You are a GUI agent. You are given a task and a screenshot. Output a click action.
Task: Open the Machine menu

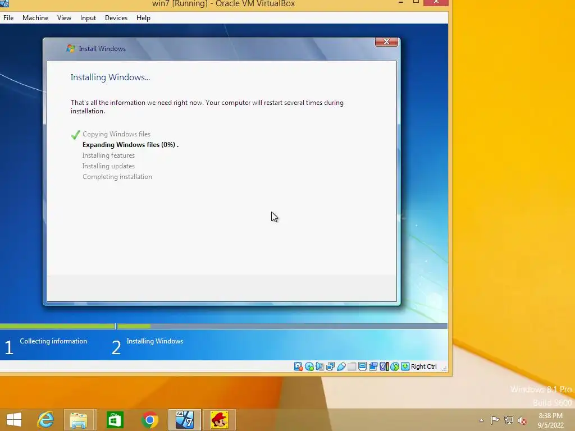35,18
